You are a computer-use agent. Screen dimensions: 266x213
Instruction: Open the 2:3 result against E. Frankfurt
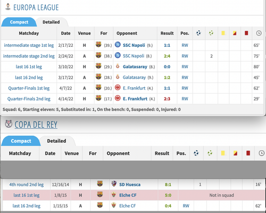(x=167, y=99)
